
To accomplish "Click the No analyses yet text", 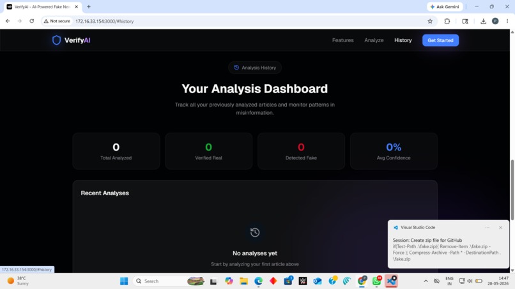I will pos(255,253).
